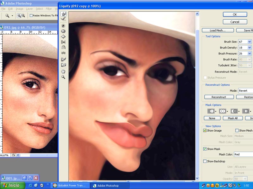Screen dimensions: 253x189
Task: Open the Brush Size dropdown
Action: (250, 42)
